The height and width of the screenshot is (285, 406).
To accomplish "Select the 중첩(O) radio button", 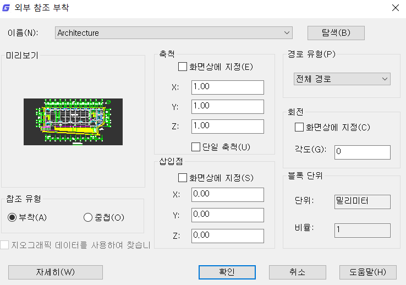I will coord(88,217).
